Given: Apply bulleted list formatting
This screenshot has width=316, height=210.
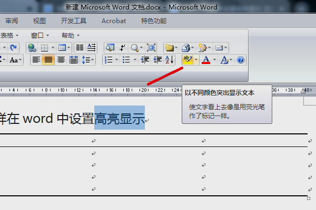Looking at the screenshot, I should tap(126, 60).
